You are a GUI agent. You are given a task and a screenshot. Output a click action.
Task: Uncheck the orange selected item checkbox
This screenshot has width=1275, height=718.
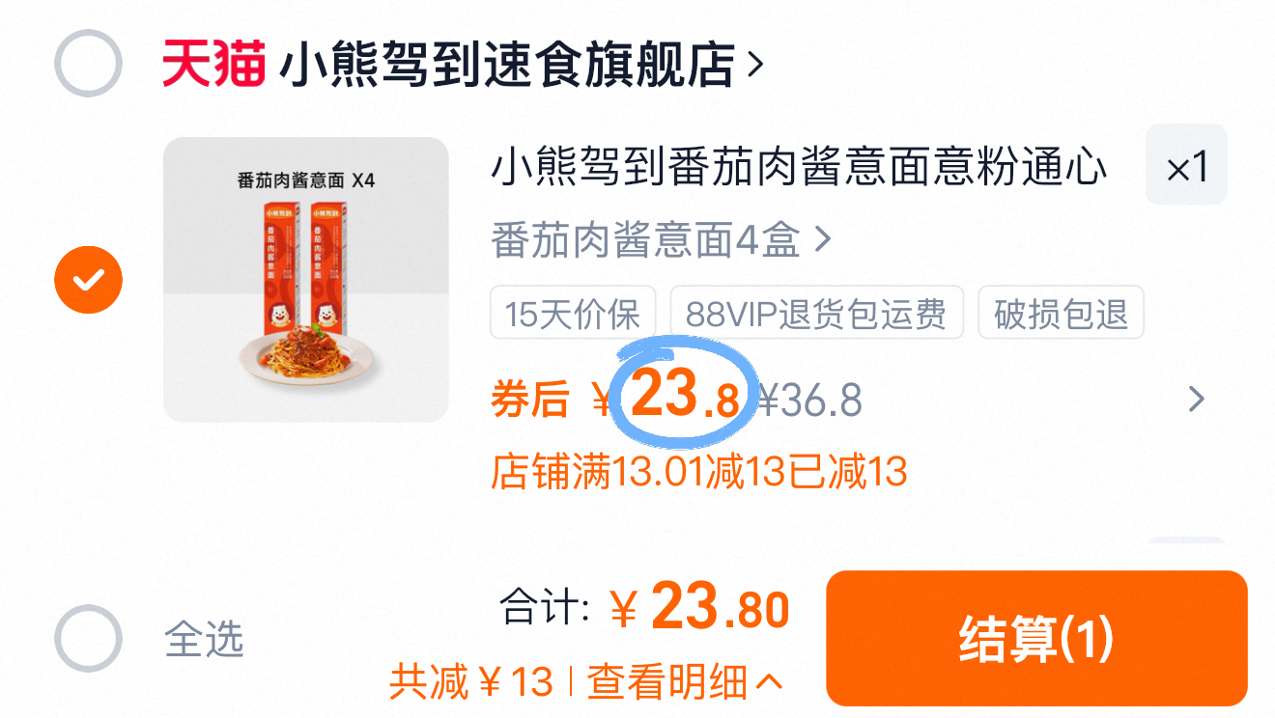click(x=88, y=280)
